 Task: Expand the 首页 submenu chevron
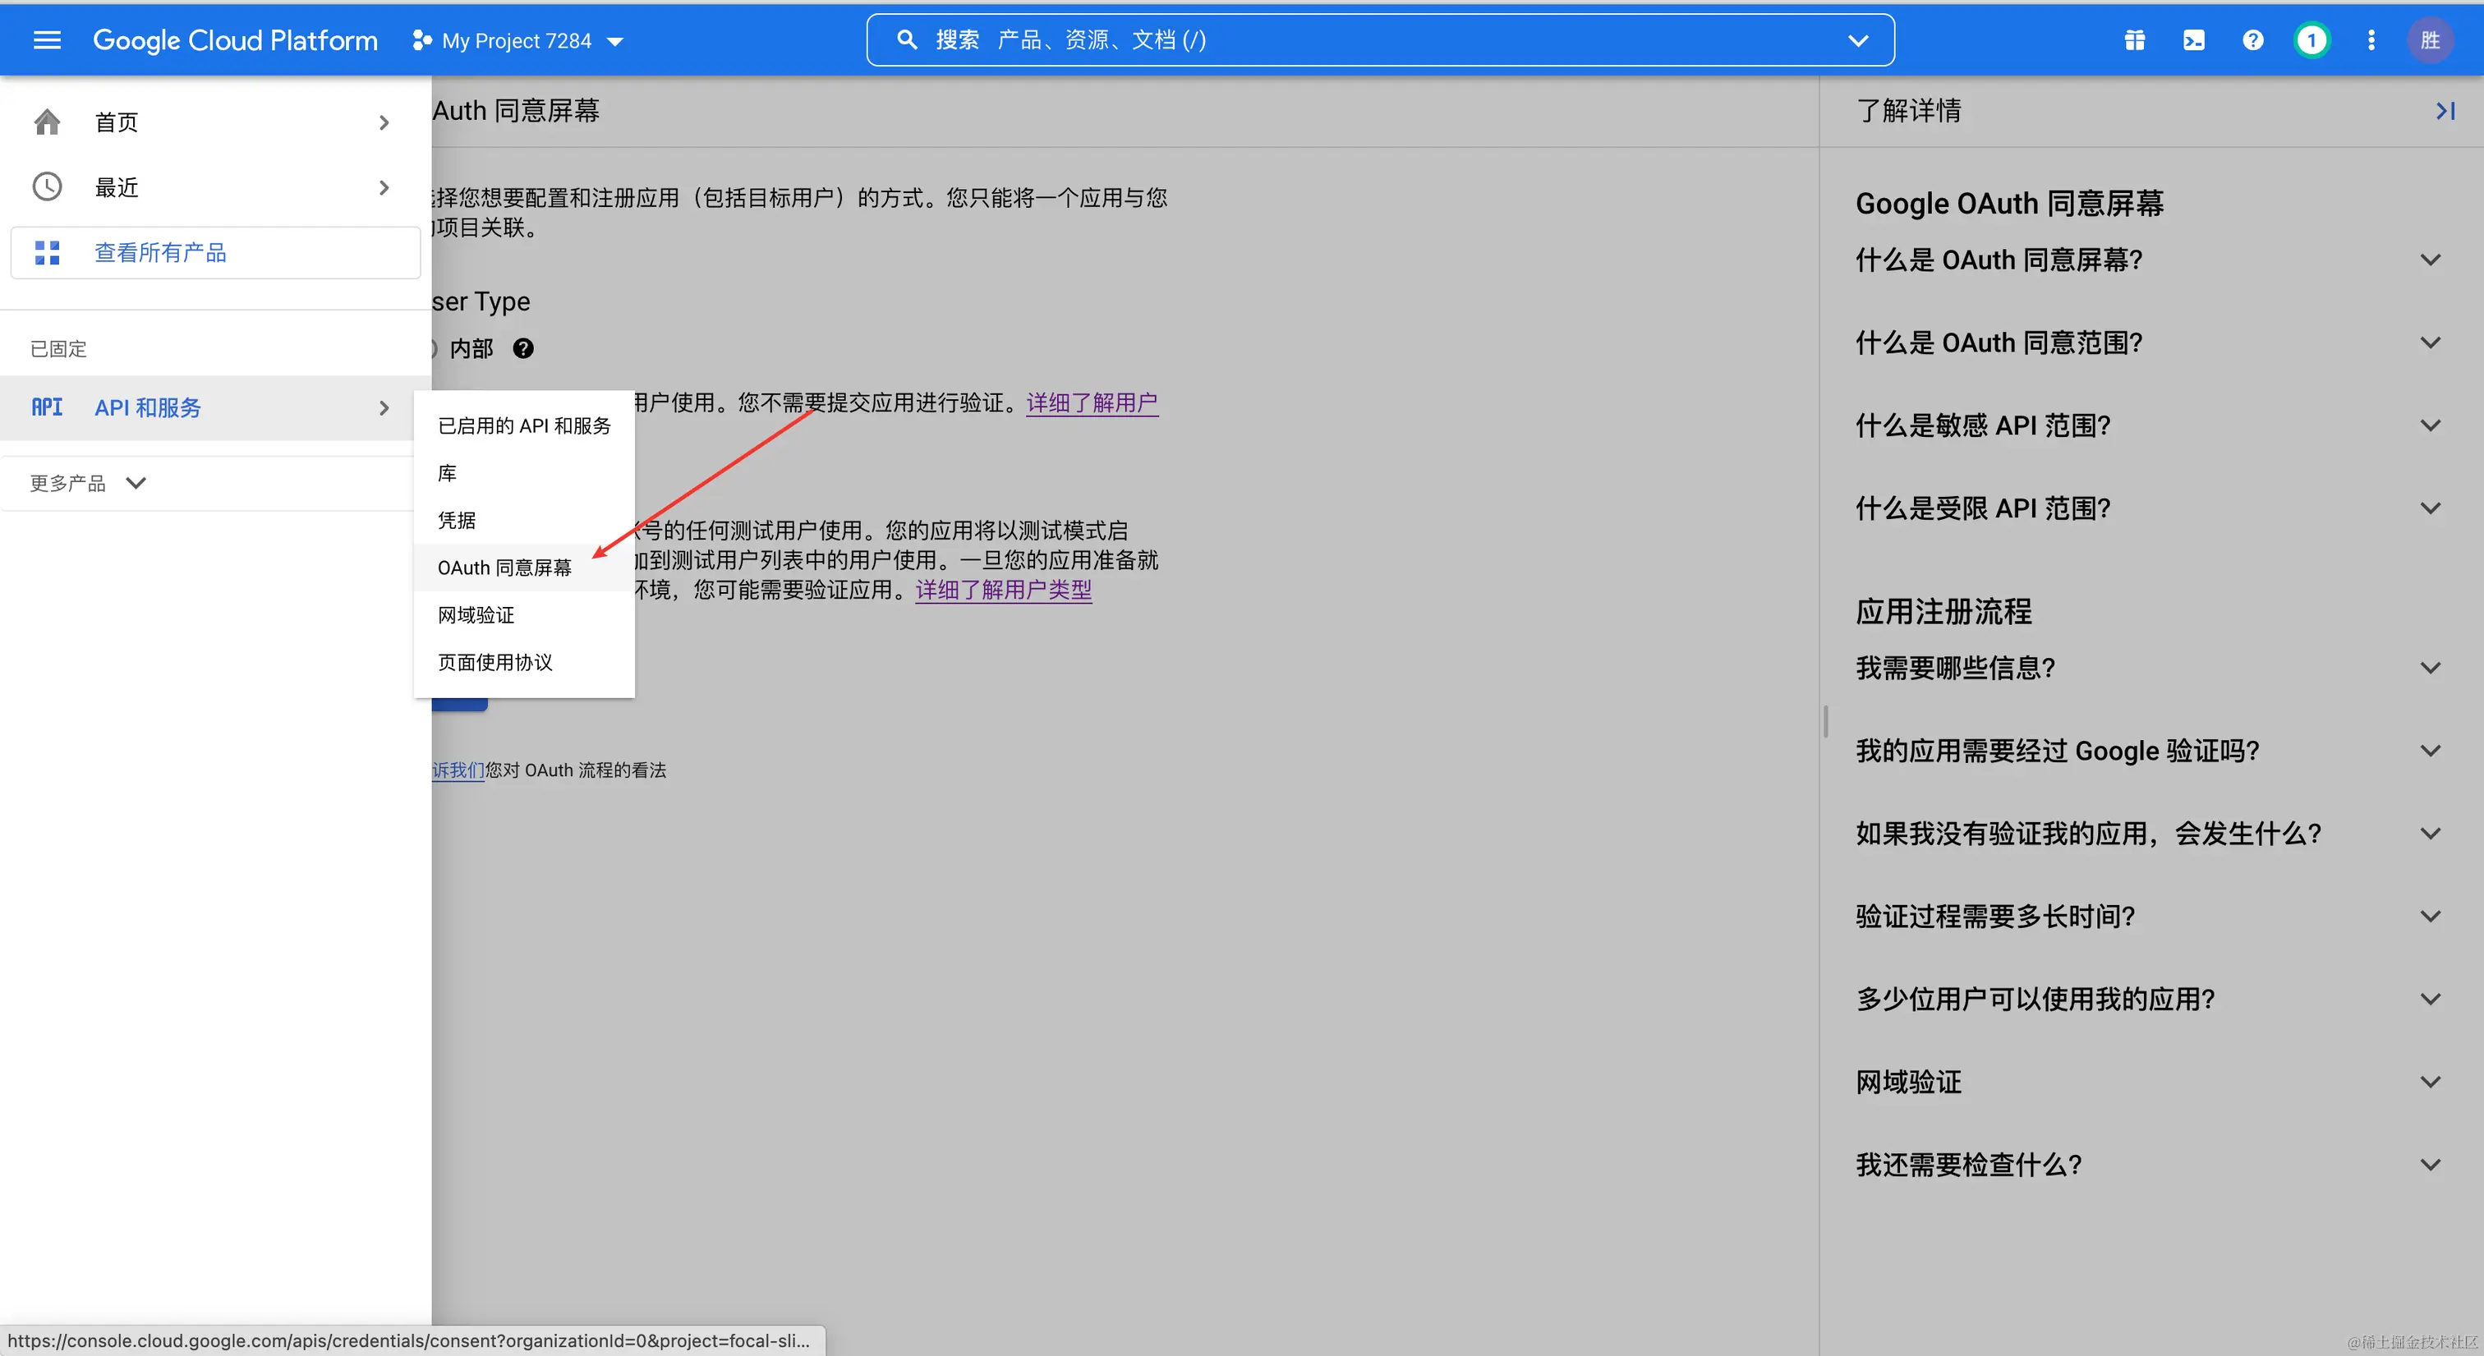click(x=384, y=122)
